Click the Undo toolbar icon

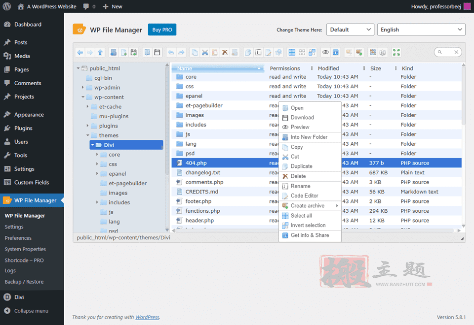(171, 53)
